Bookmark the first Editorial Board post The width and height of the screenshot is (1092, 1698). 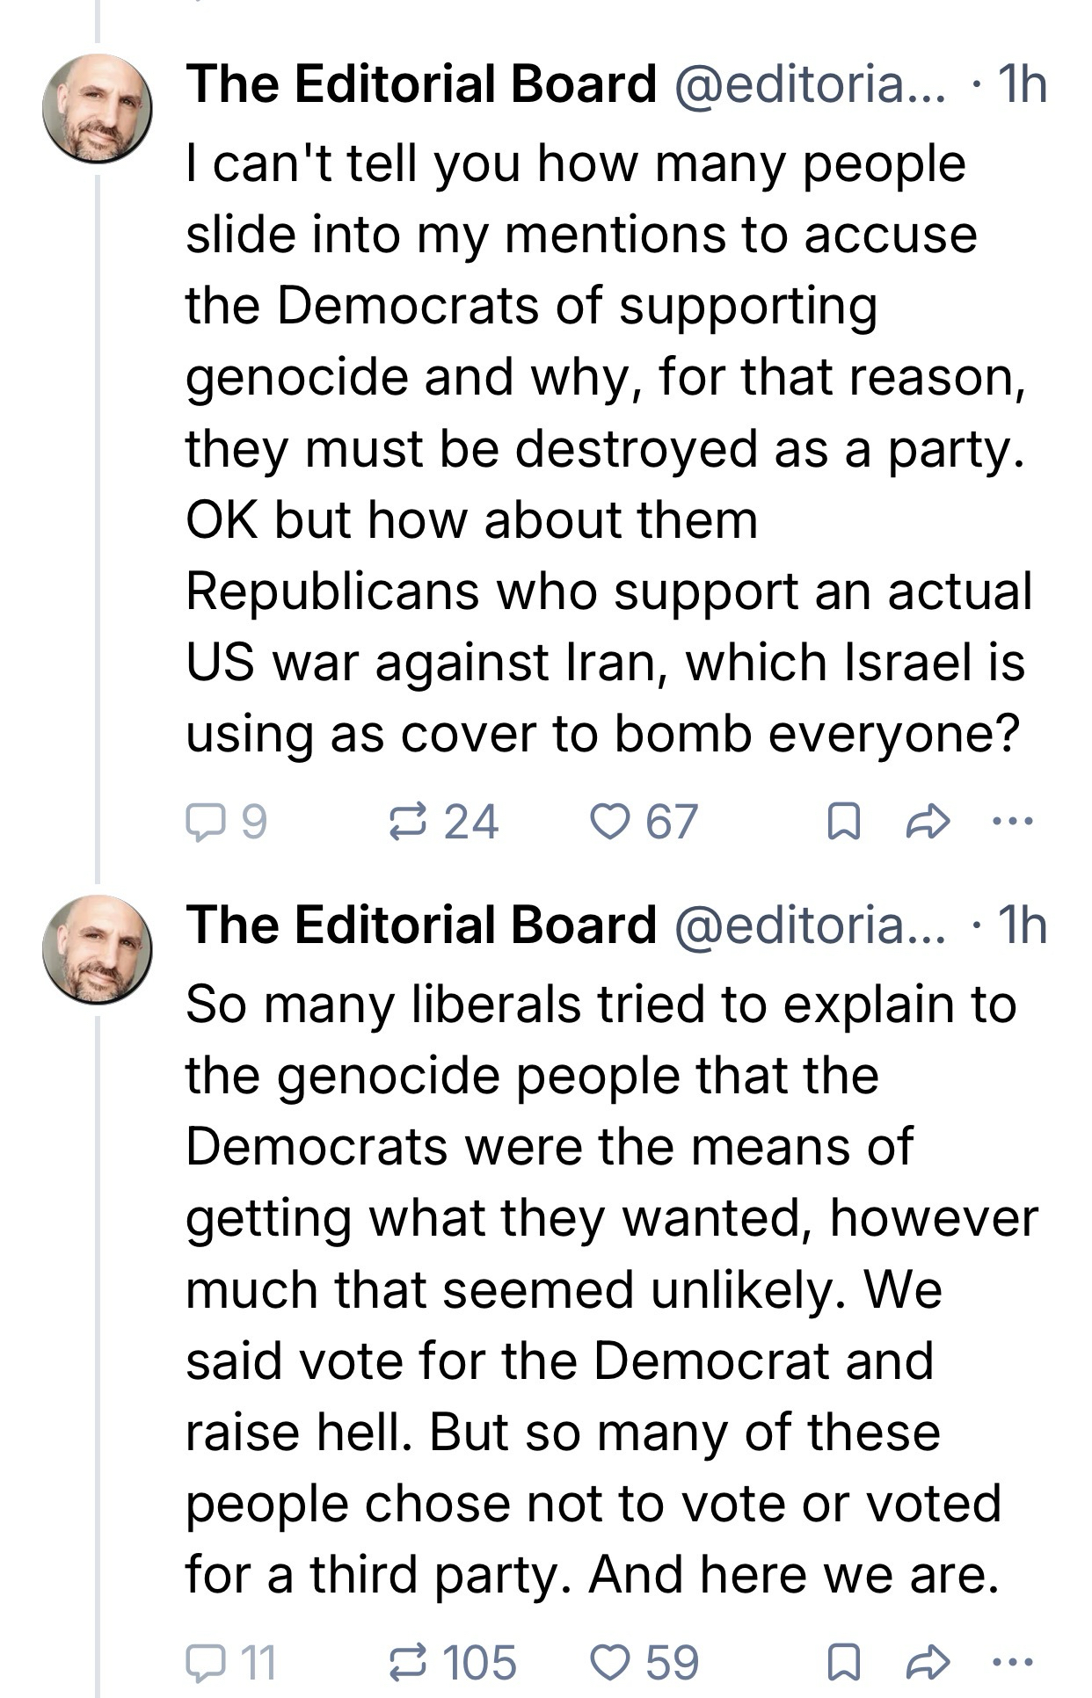point(844,822)
